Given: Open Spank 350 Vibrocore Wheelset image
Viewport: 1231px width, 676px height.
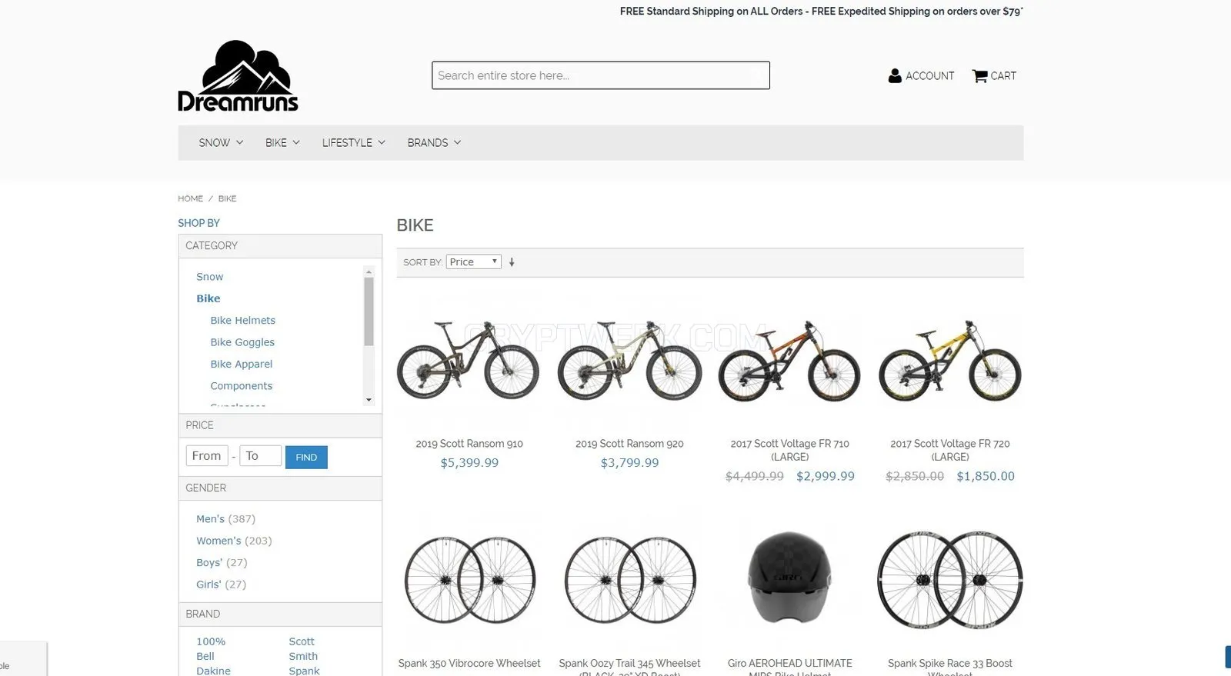Looking at the screenshot, I should tap(469, 579).
